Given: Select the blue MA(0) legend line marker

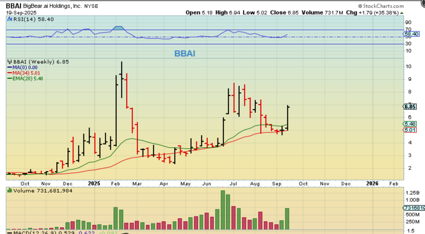Looking at the screenshot, I should click(10, 67).
